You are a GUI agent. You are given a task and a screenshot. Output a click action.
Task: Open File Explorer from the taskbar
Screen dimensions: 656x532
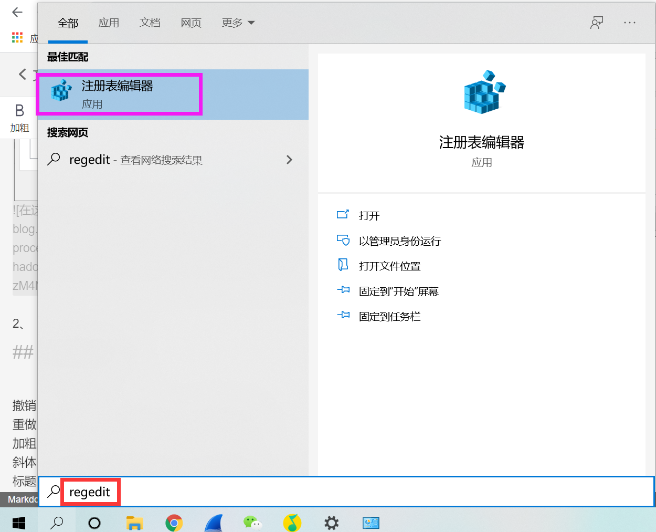coord(134,522)
